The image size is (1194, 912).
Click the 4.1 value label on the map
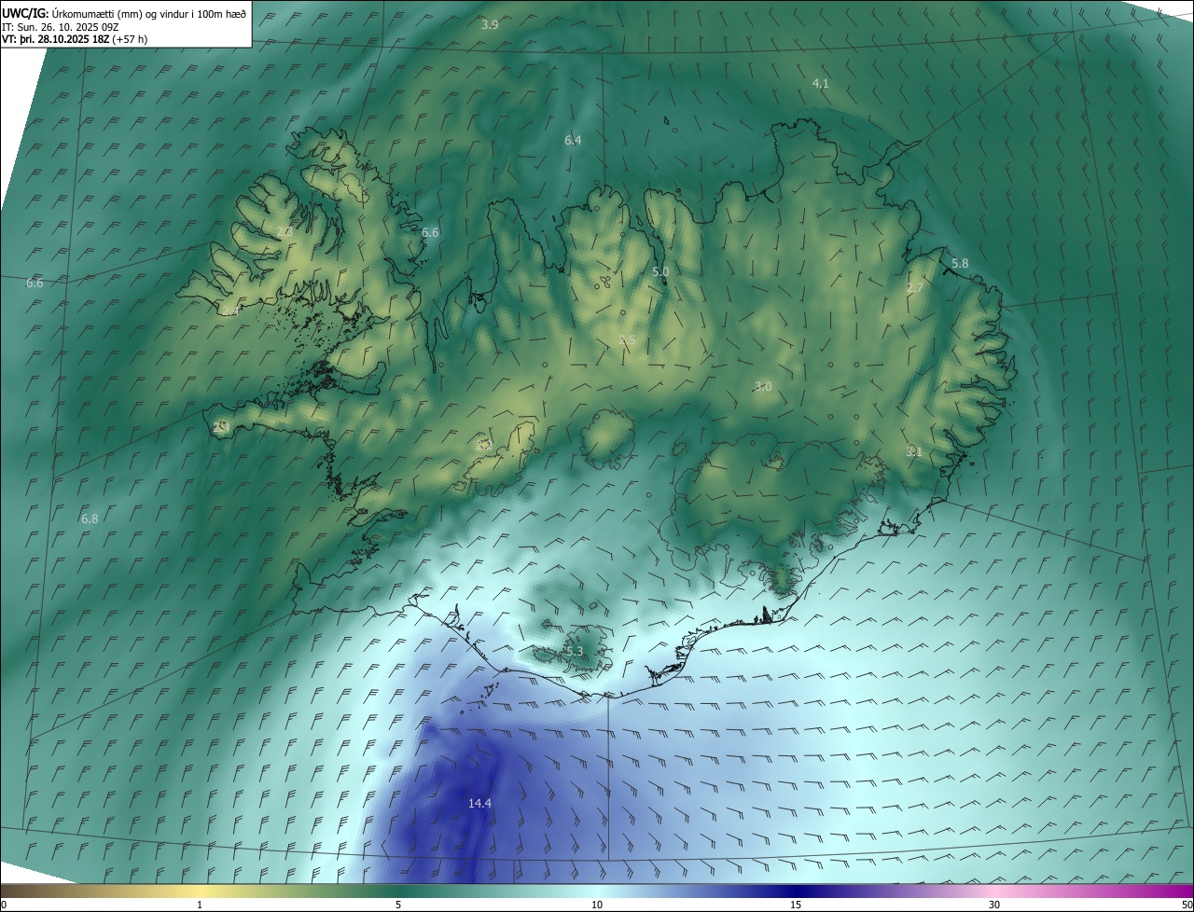pos(820,83)
